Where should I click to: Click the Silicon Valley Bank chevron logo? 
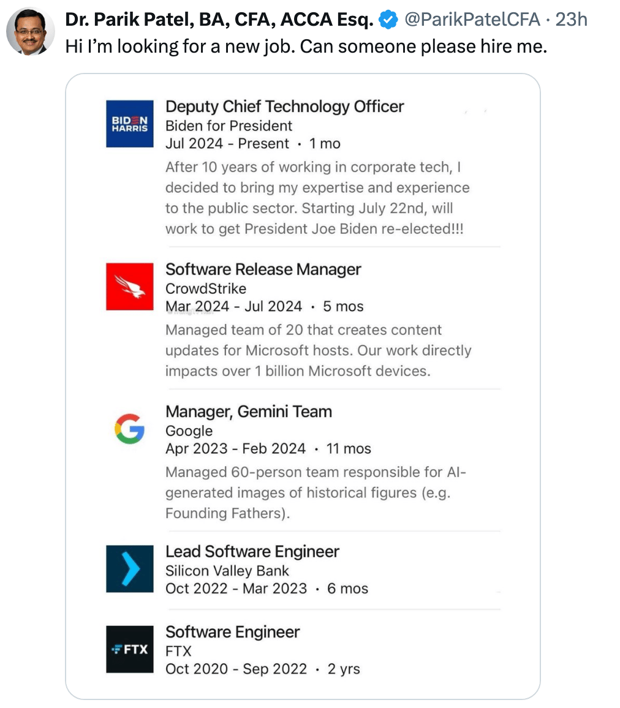[130, 569]
